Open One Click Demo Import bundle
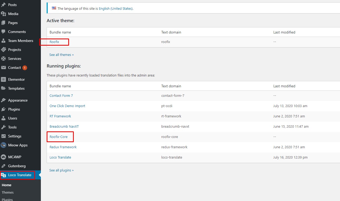Image resolution: width=340 pixels, height=201 pixels. [67, 106]
